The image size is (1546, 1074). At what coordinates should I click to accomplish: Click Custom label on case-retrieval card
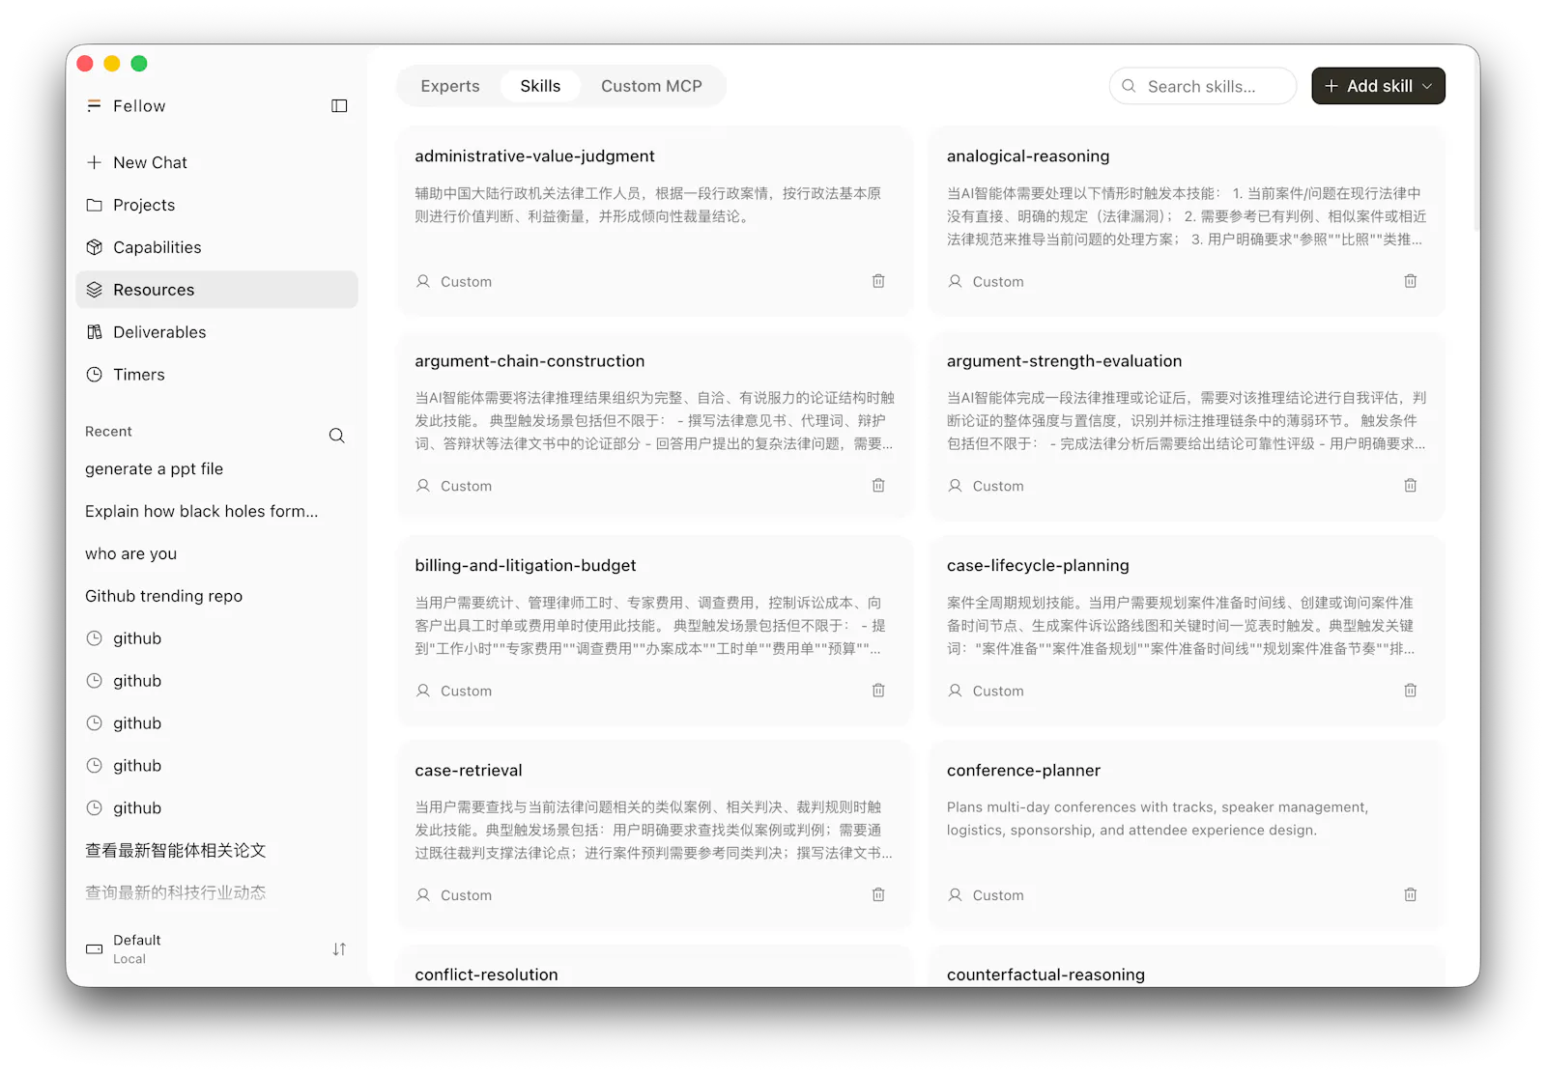(466, 895)
